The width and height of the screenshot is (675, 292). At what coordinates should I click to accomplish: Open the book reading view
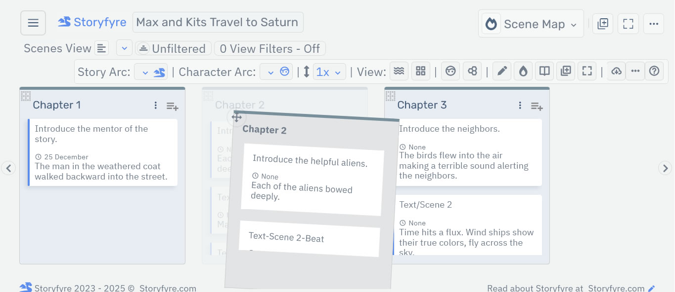pos(544,71)
